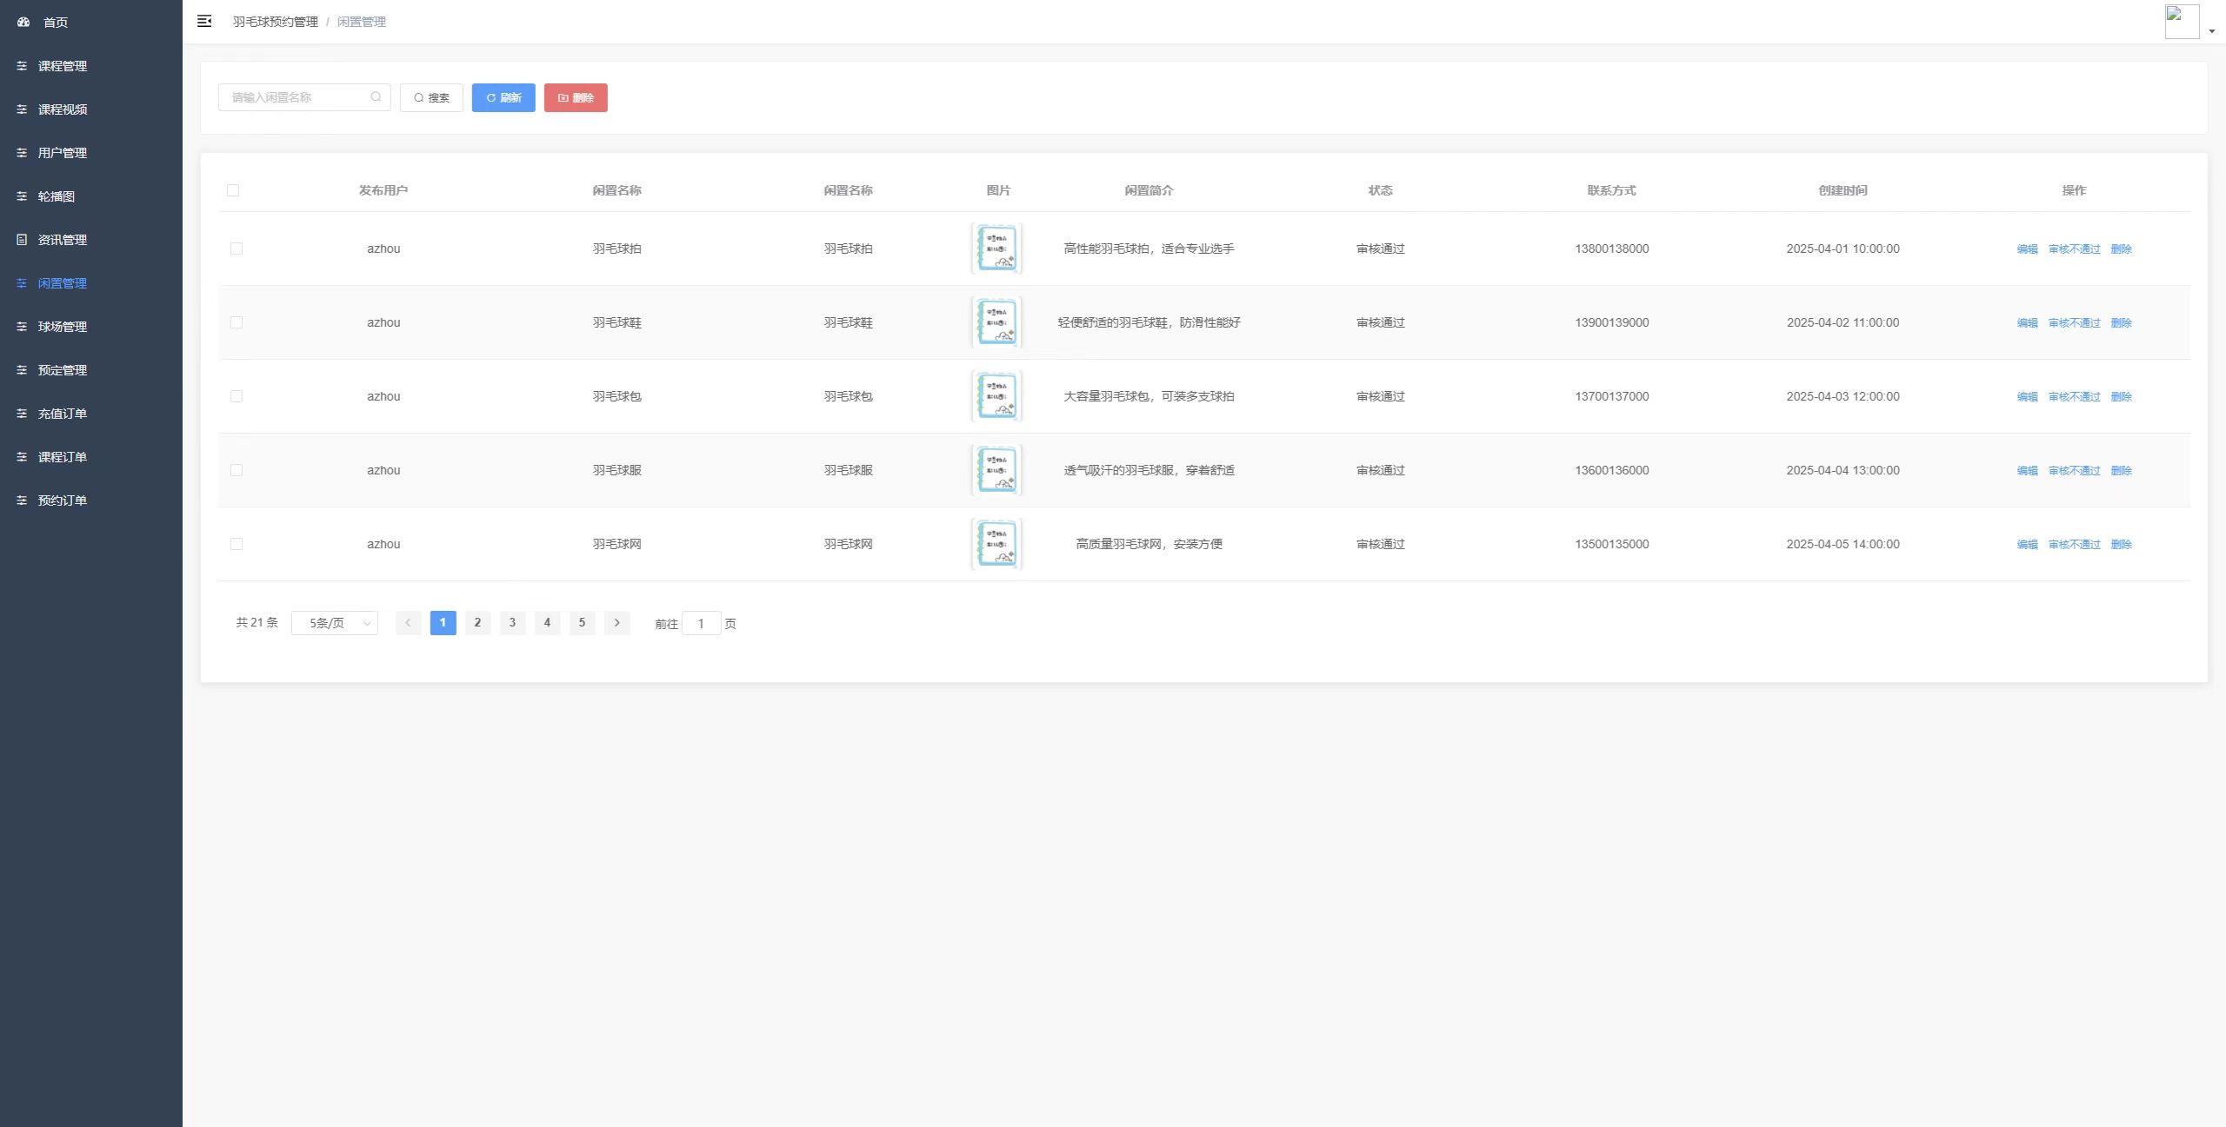Click 审核不通过 for 羽毛球网 row
The image size is (2226, 1127).
[2074, 545]
